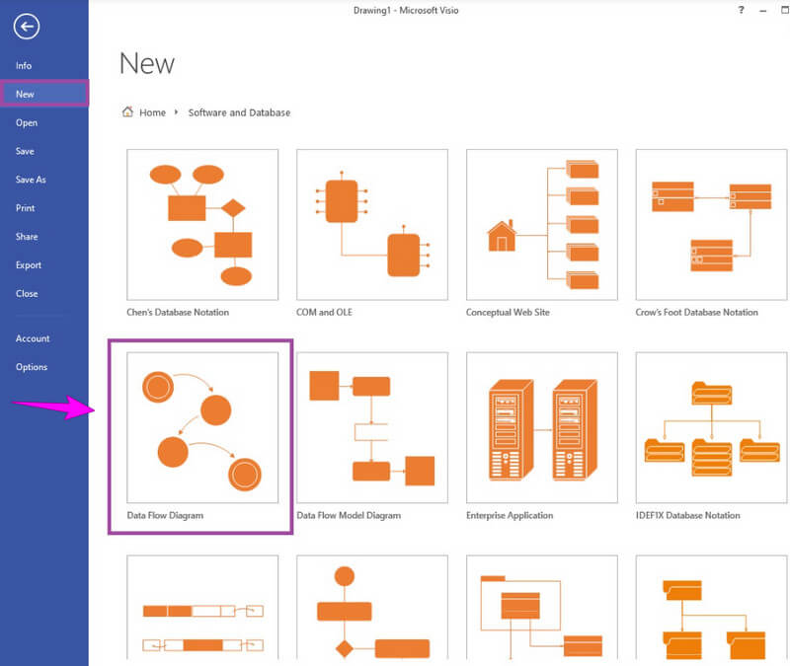Open the Conceptual Web Site template
This screenshot has width=790, height=666.
pyautogui.click(x=540, y=227)
